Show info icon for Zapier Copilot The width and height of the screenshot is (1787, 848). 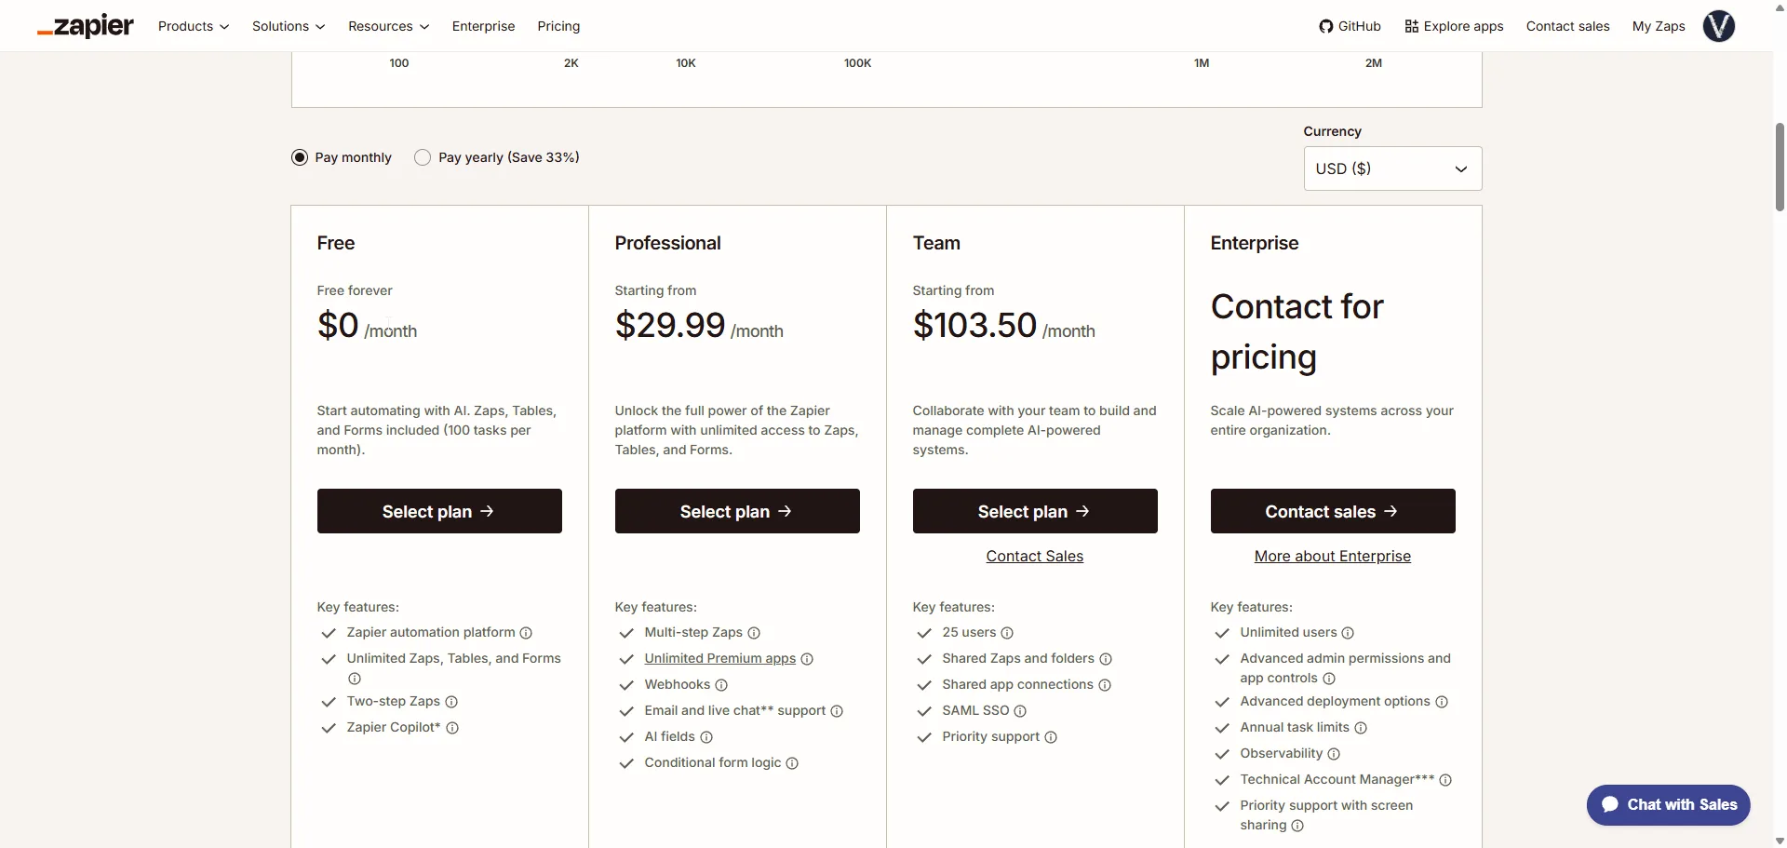pyautogui.click(x=452, y=728)
